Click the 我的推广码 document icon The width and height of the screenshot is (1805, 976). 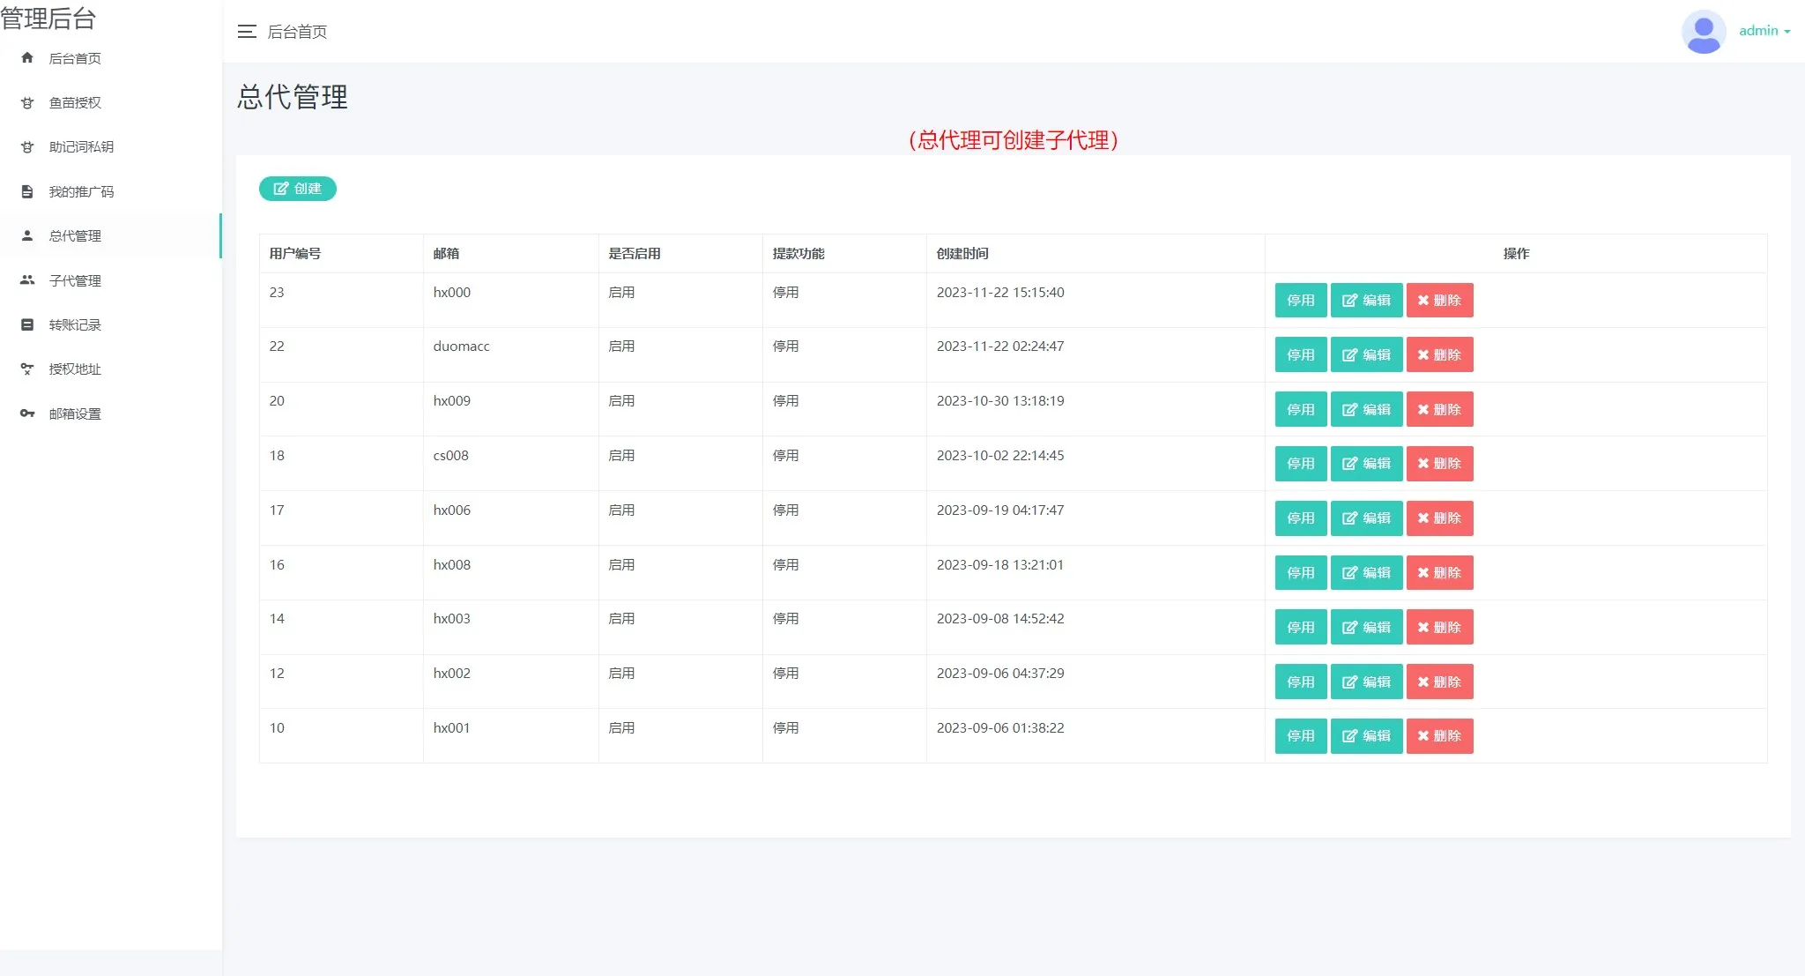pyautogui.click(x=27, y=191)
